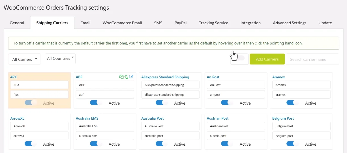
Task: Click the 'aramex' slug input field
Action: pyautogui.click(x=301, y=94)
